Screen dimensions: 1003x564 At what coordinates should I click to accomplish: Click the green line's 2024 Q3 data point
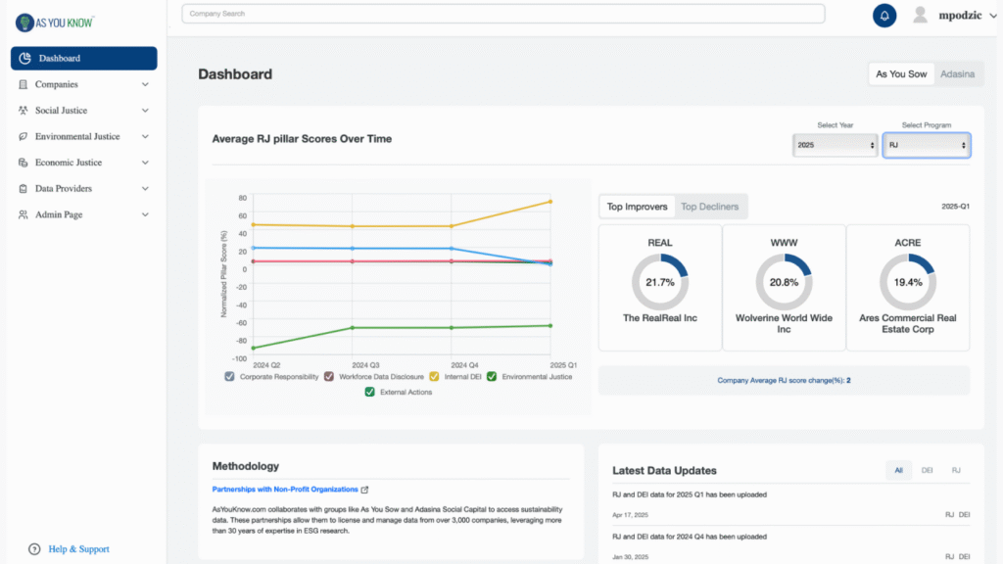[x=353, y=328]
